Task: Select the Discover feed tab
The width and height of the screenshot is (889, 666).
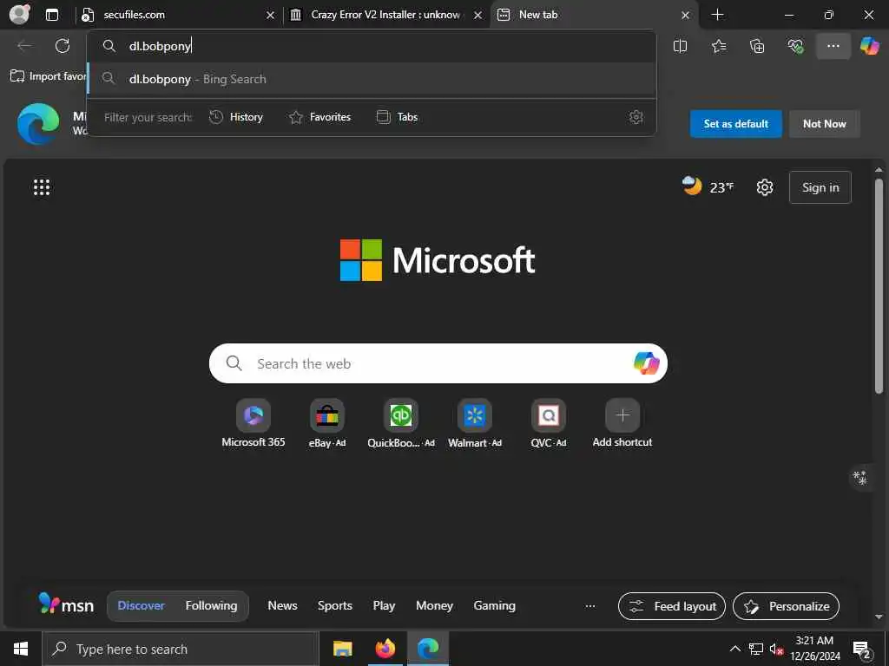Action: [141, 605]
